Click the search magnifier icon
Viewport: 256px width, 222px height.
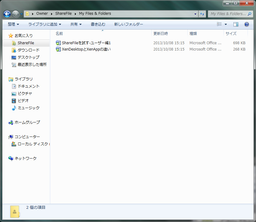pos(249,14)
